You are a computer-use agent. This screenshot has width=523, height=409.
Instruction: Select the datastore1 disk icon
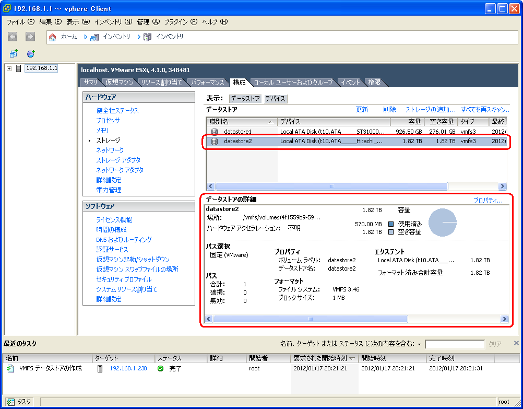(x=214, y=132)
